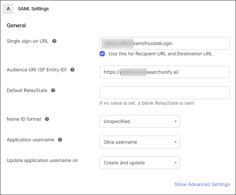236x195 pixels.
Task: Click the "Single sign-on URL" field label
Action: pyautogui.click(x=28, y=41)
